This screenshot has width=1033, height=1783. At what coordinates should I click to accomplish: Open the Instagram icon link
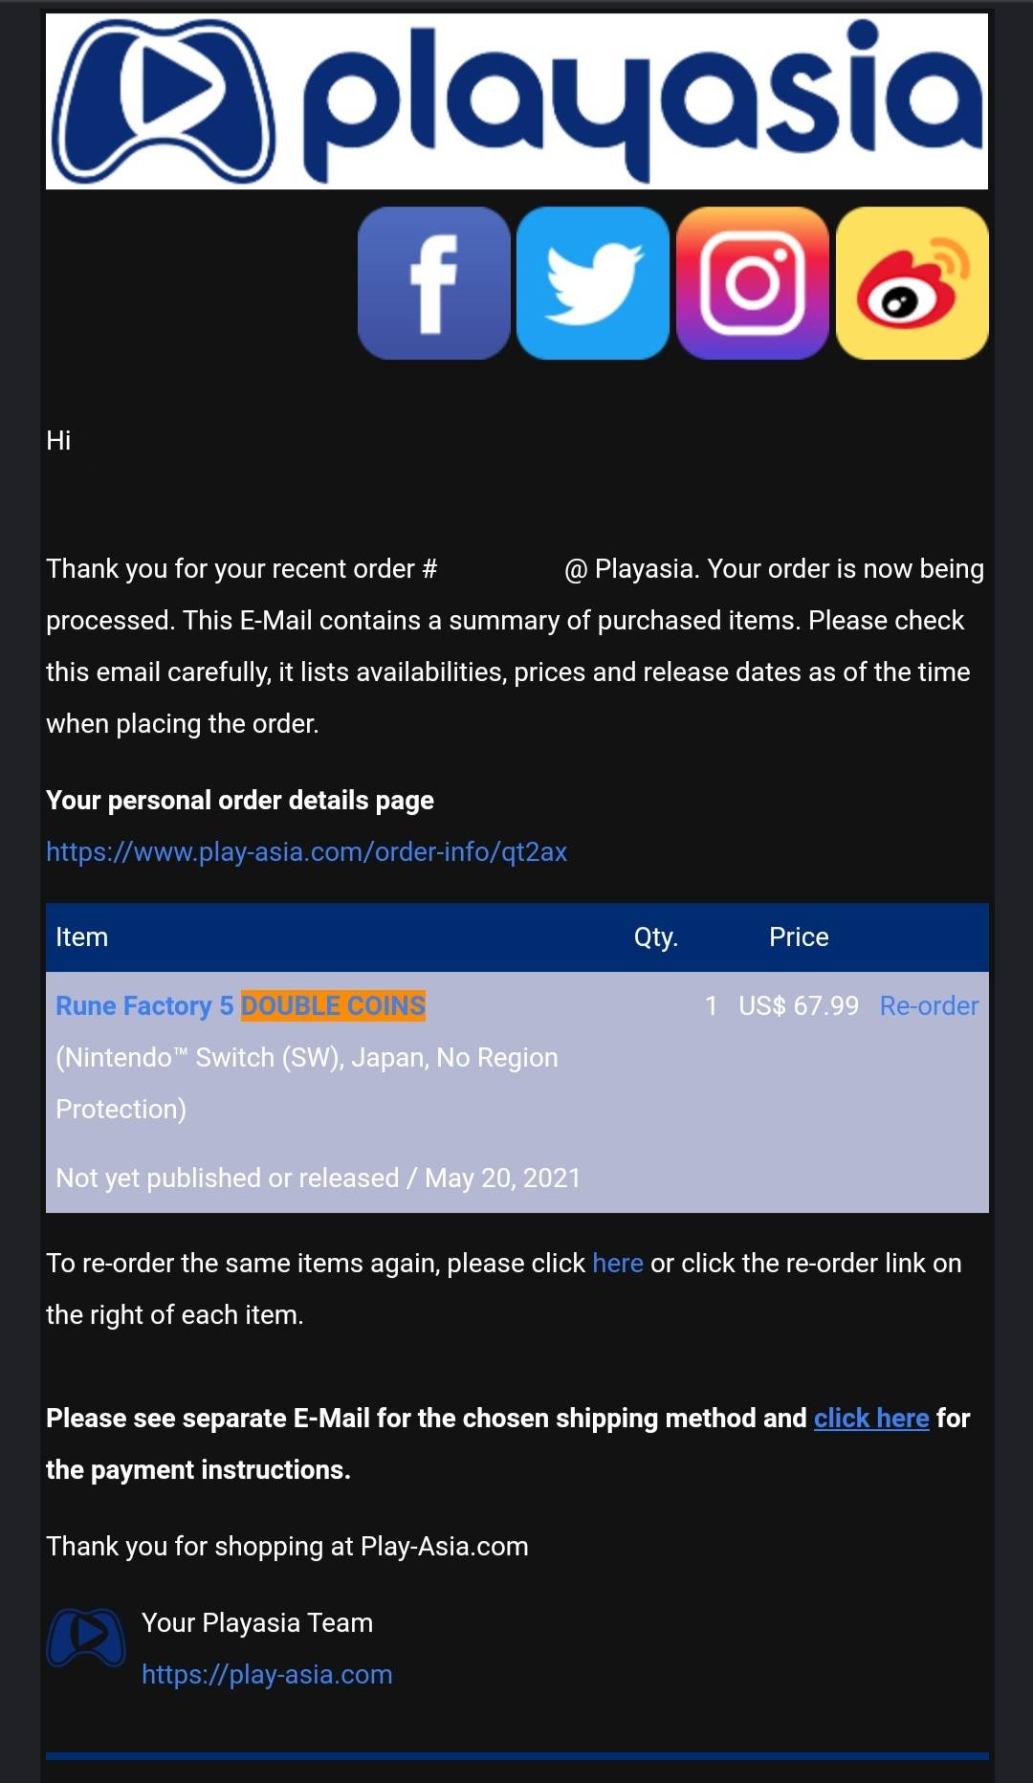(753, 283)
